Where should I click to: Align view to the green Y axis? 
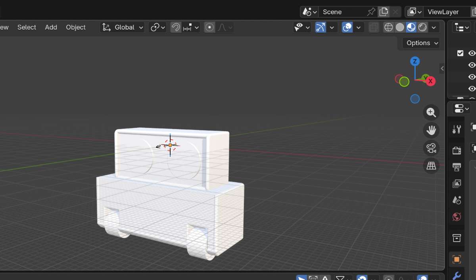pos(425,77)
